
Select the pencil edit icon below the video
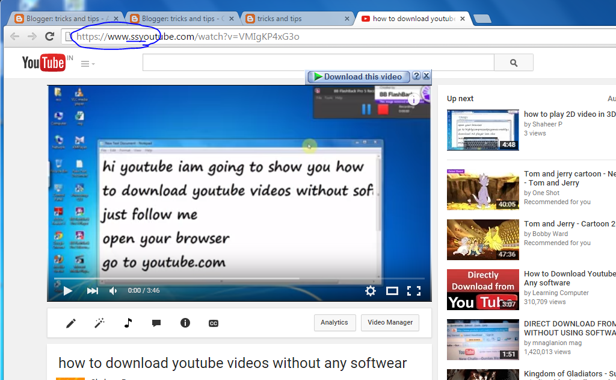click(71, 323)
